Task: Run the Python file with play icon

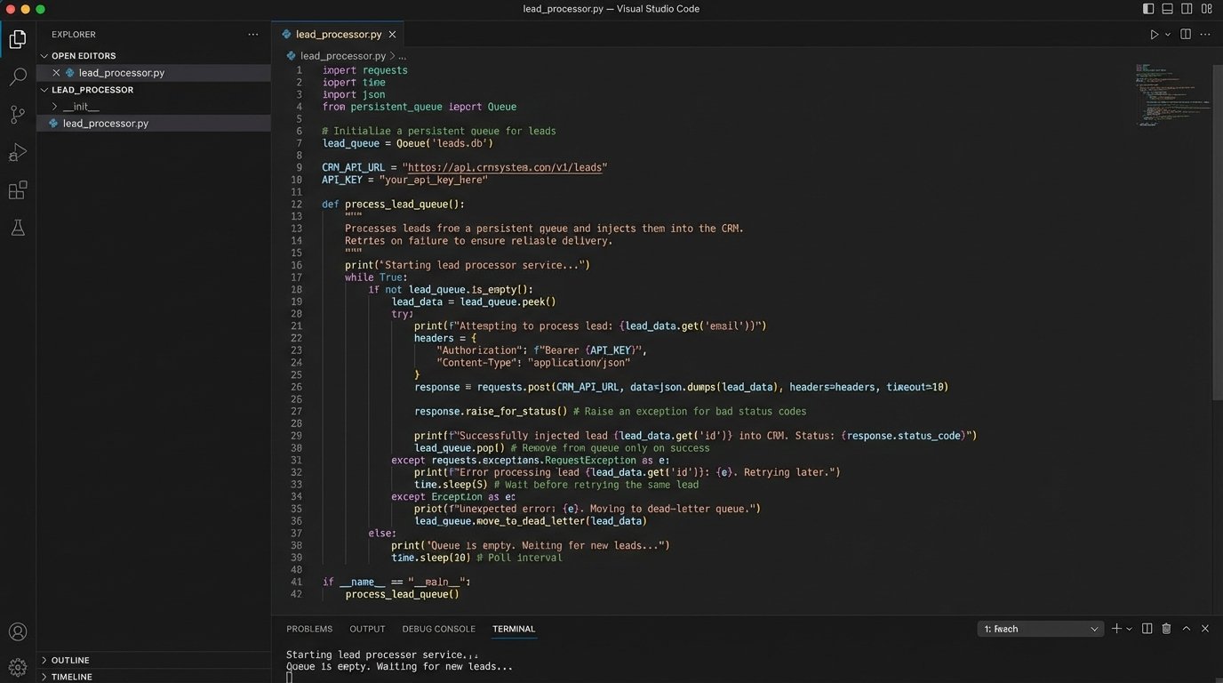Action: coord(1154,35)
